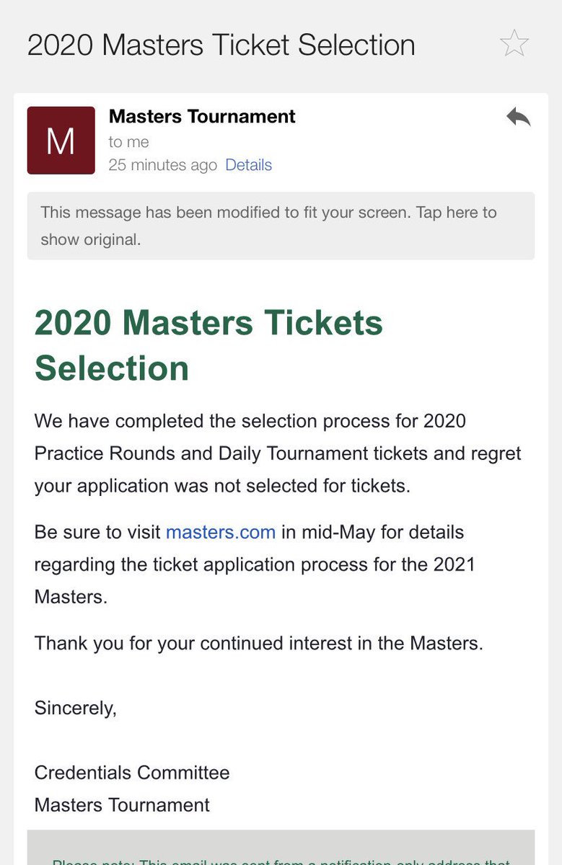
Task: Tap the banner to show original message
Action: [281, 226]
